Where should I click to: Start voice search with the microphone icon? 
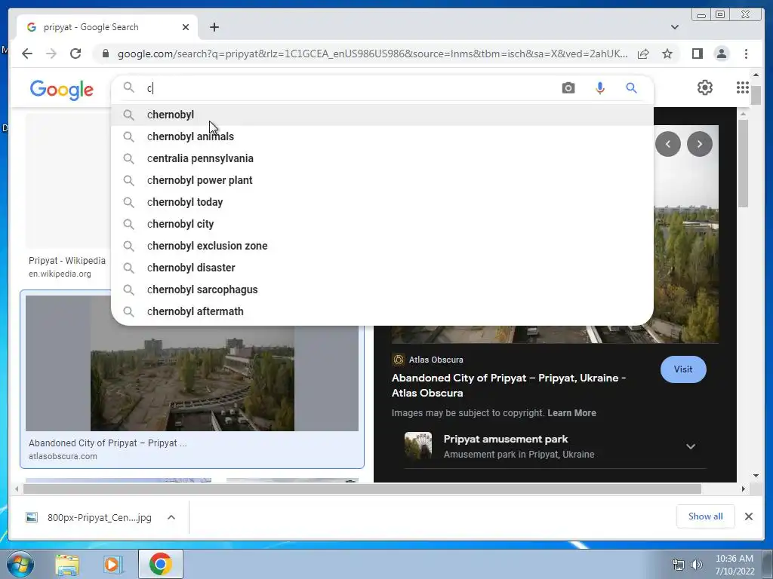pyautogui.click(x=600, y=88)
